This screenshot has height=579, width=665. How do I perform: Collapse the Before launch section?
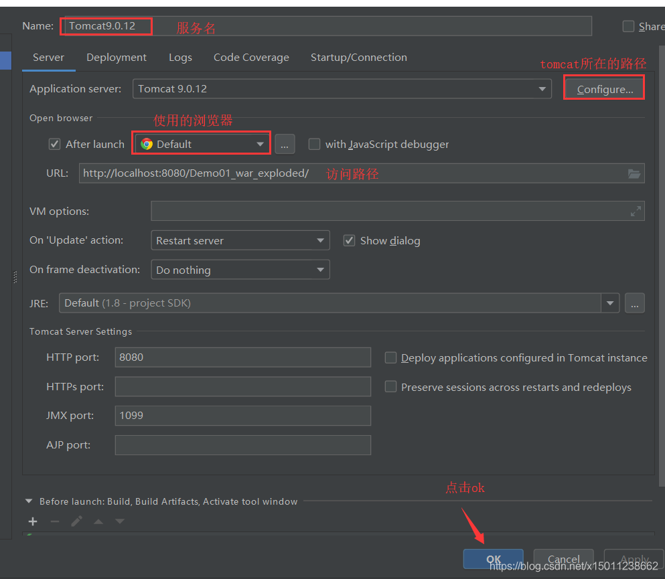(x=29, y=501)
